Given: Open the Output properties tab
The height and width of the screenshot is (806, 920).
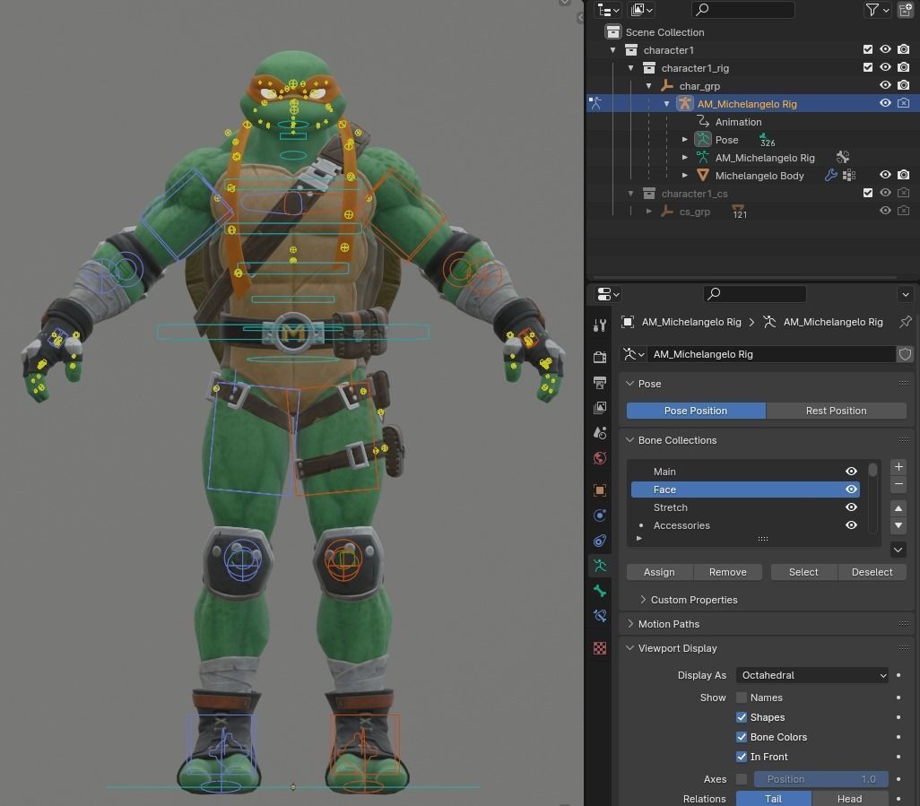Looking at the screenshot, I should 600,383.
